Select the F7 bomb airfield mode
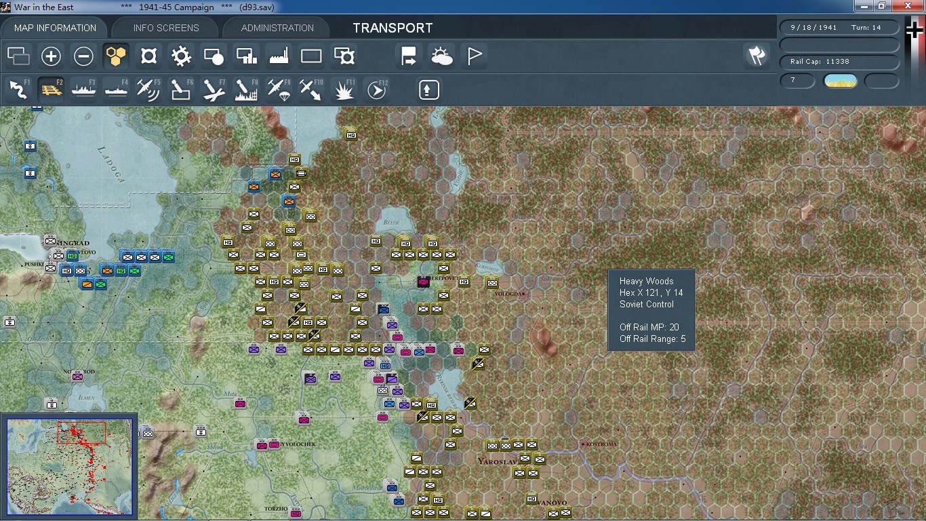This screenshot has width=926, height=521. [214, 90]
